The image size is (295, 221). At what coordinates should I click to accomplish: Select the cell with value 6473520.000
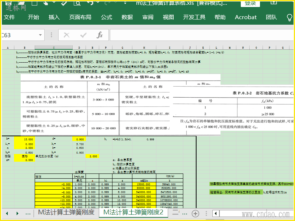170,192
